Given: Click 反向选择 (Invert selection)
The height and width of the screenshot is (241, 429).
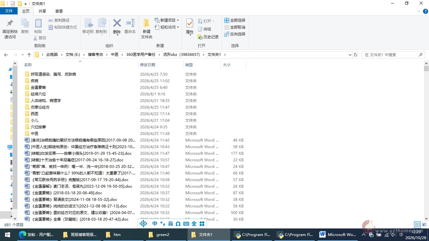Looking at the screenshot, I should click(235, 34).
